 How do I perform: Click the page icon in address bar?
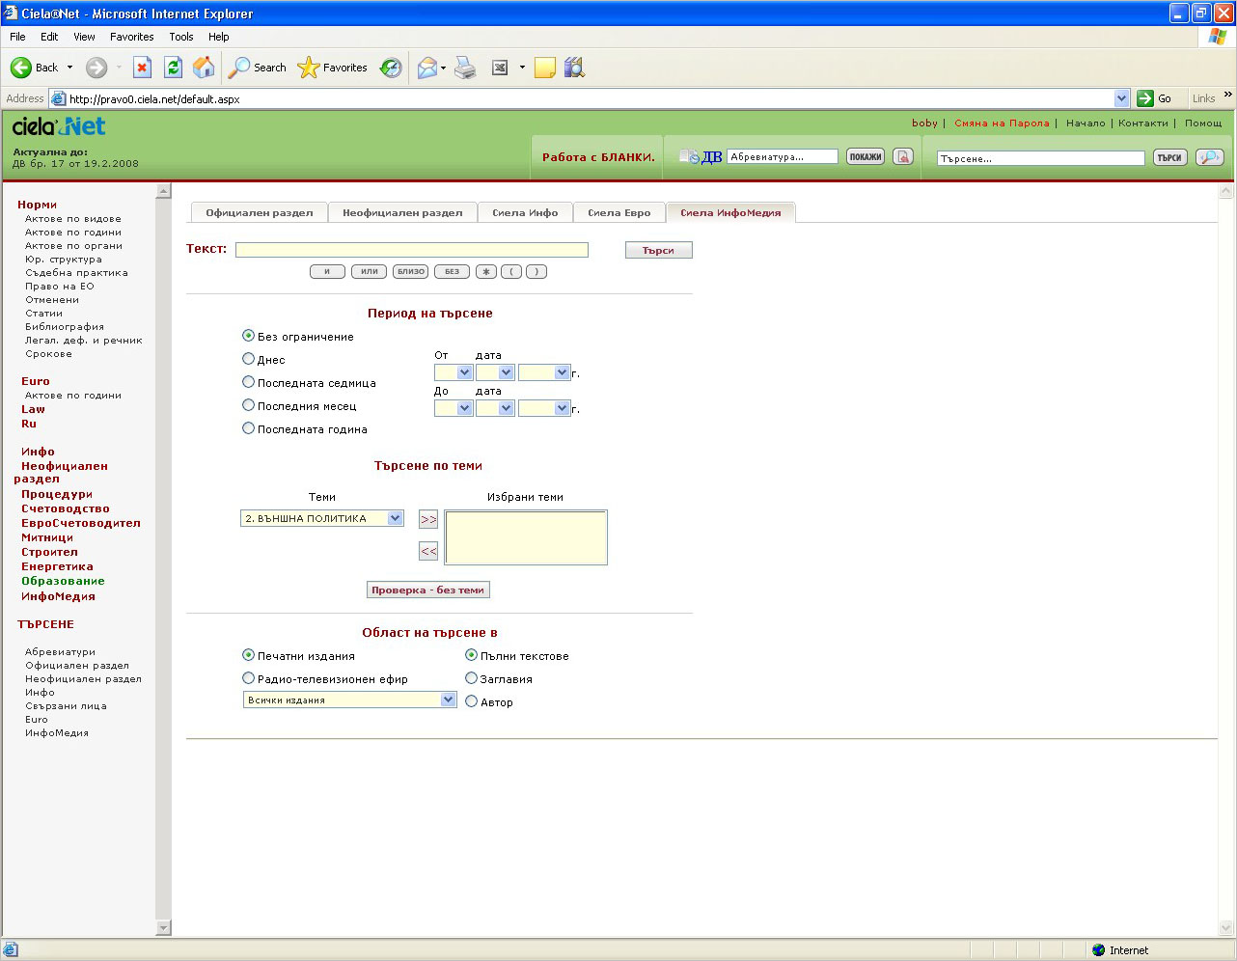pyautogui.click(x=58, y=98)
